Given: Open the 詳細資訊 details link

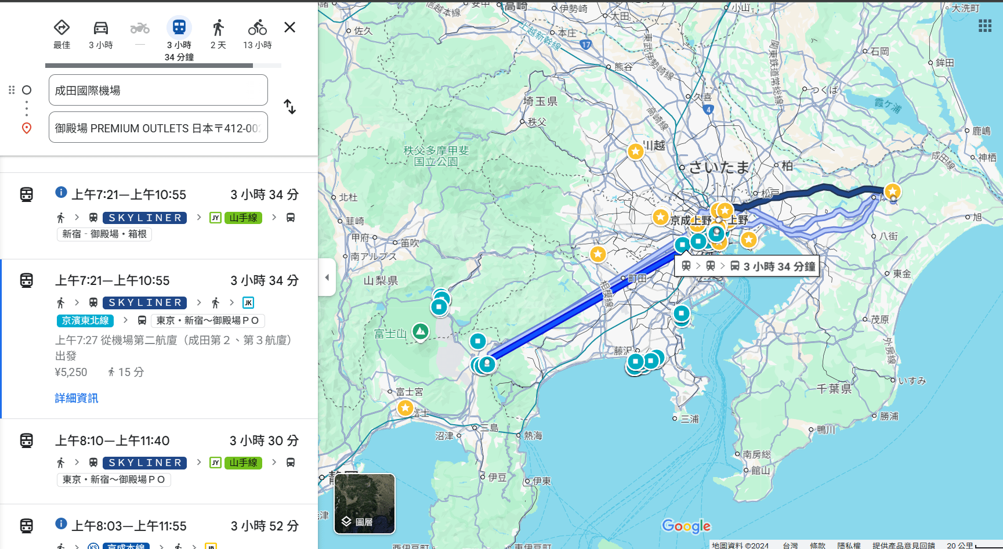Looking at the screenshot, I should coord(77,398).
